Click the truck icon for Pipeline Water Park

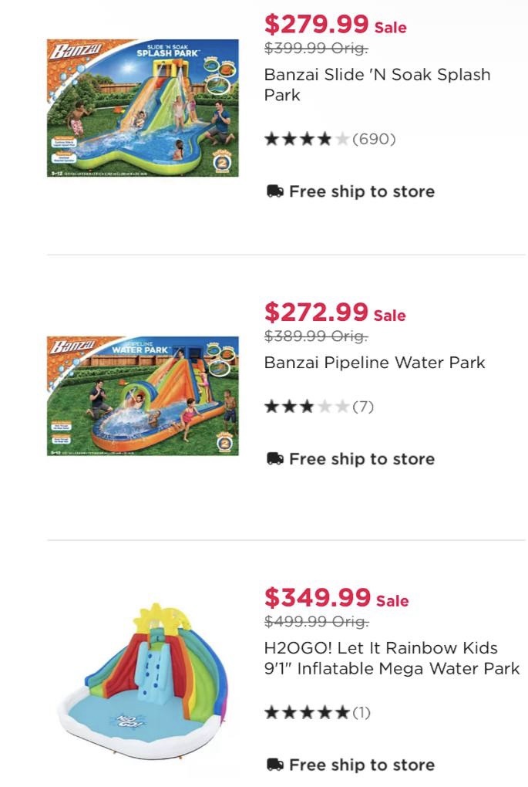(x=274, y=458)
